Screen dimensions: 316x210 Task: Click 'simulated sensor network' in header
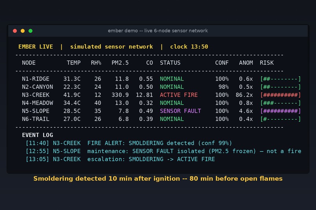pos(111,47)
